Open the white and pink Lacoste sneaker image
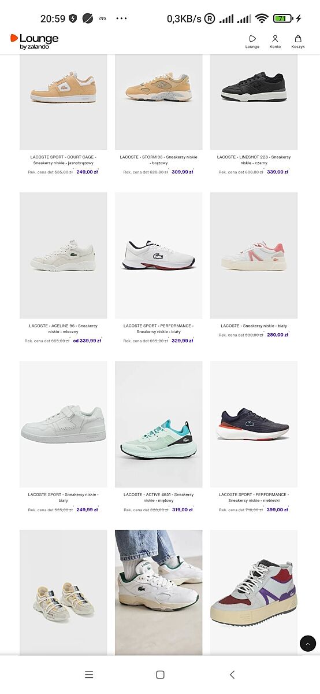This screenshot has height=694, width=320. click(254, 256)
